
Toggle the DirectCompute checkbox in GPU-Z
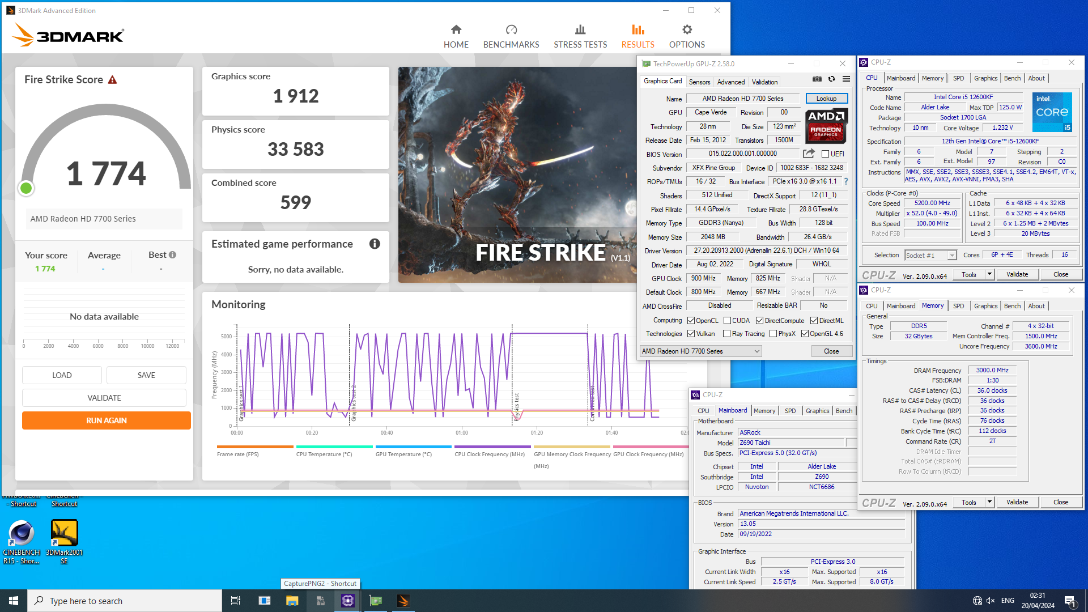click(759, 321)
